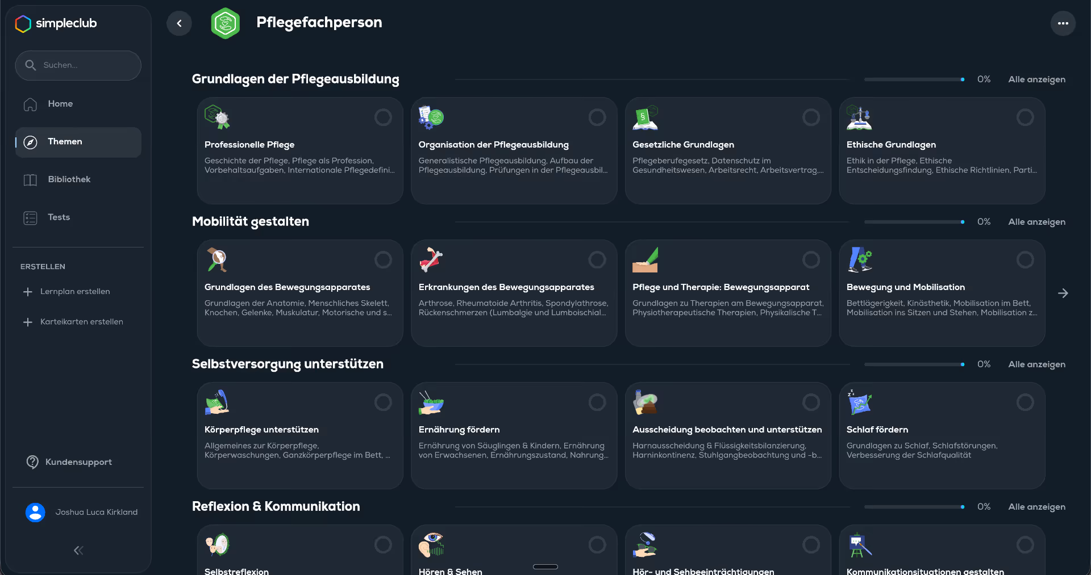Toggle the circle on Erkrankungen des Bewegungsapparates

(x=597, y=260)
